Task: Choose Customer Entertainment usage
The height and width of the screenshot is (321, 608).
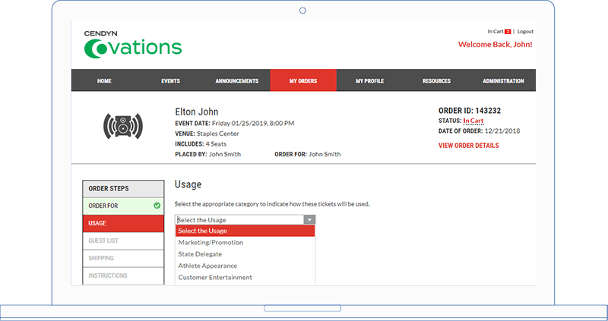Action: pyautogui.click(x=245, y=277)
